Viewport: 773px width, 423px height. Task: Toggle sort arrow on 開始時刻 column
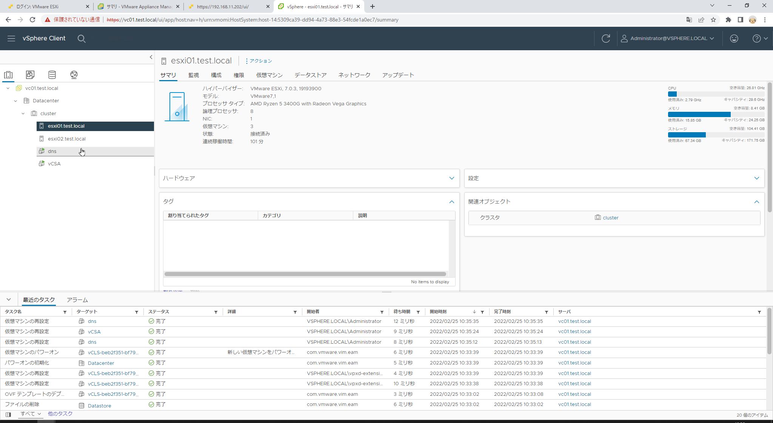tap(474, 312)
